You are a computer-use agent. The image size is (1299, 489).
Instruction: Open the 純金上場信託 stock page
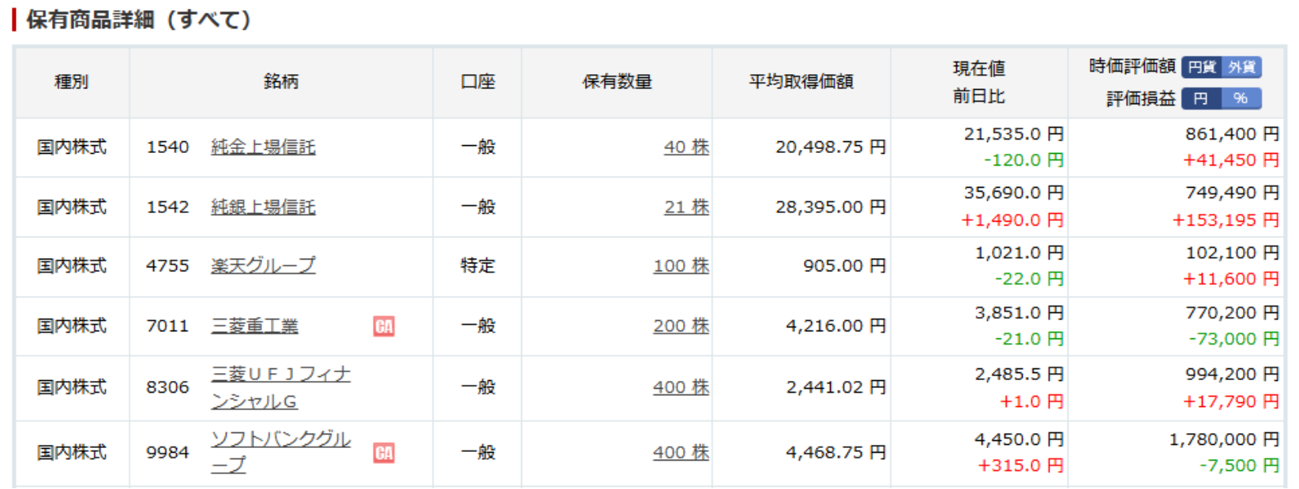264,147
